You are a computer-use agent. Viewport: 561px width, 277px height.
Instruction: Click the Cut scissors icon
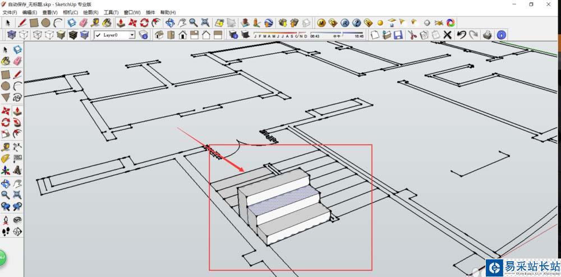tap(412, 35)
